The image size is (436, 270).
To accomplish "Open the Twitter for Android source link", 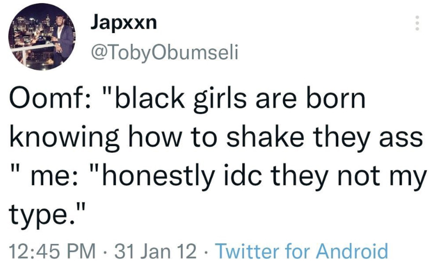I will pos(302,251).
